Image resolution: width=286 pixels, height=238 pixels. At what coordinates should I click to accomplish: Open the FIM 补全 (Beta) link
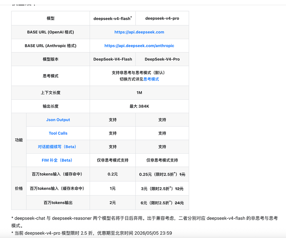point(57,160)
